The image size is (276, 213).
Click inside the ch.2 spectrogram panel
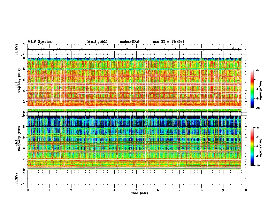pos(135,143)
